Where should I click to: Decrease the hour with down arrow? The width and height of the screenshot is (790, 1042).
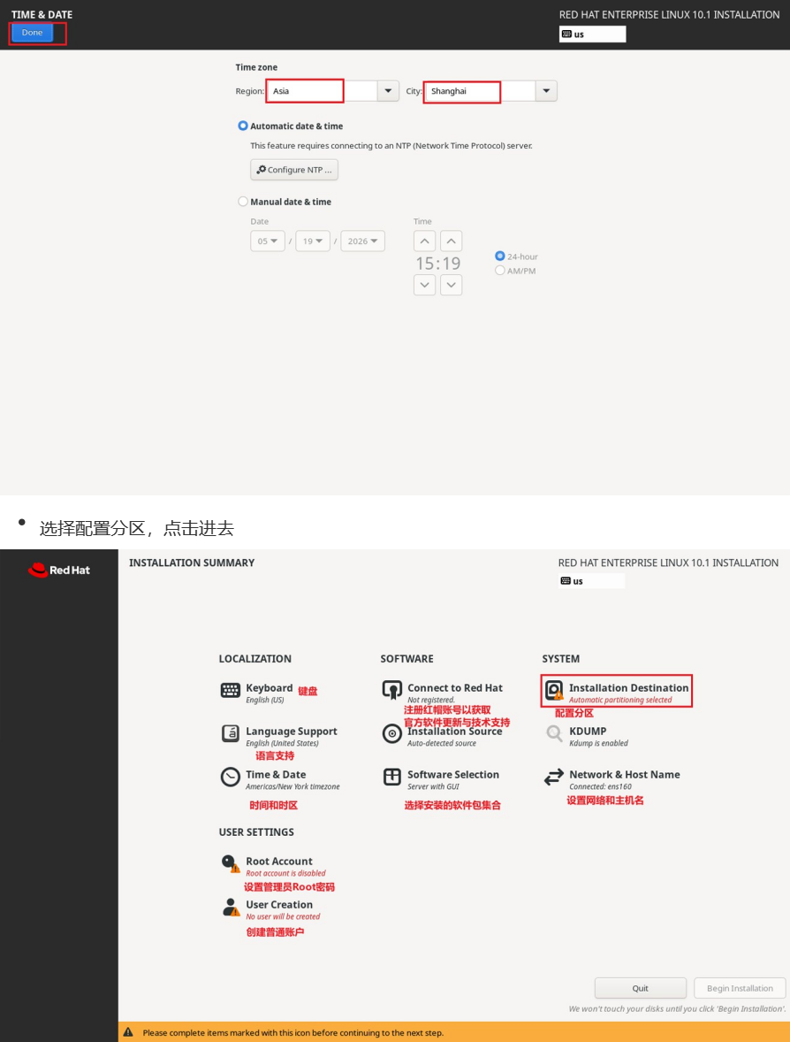click(x=425, y=285)
